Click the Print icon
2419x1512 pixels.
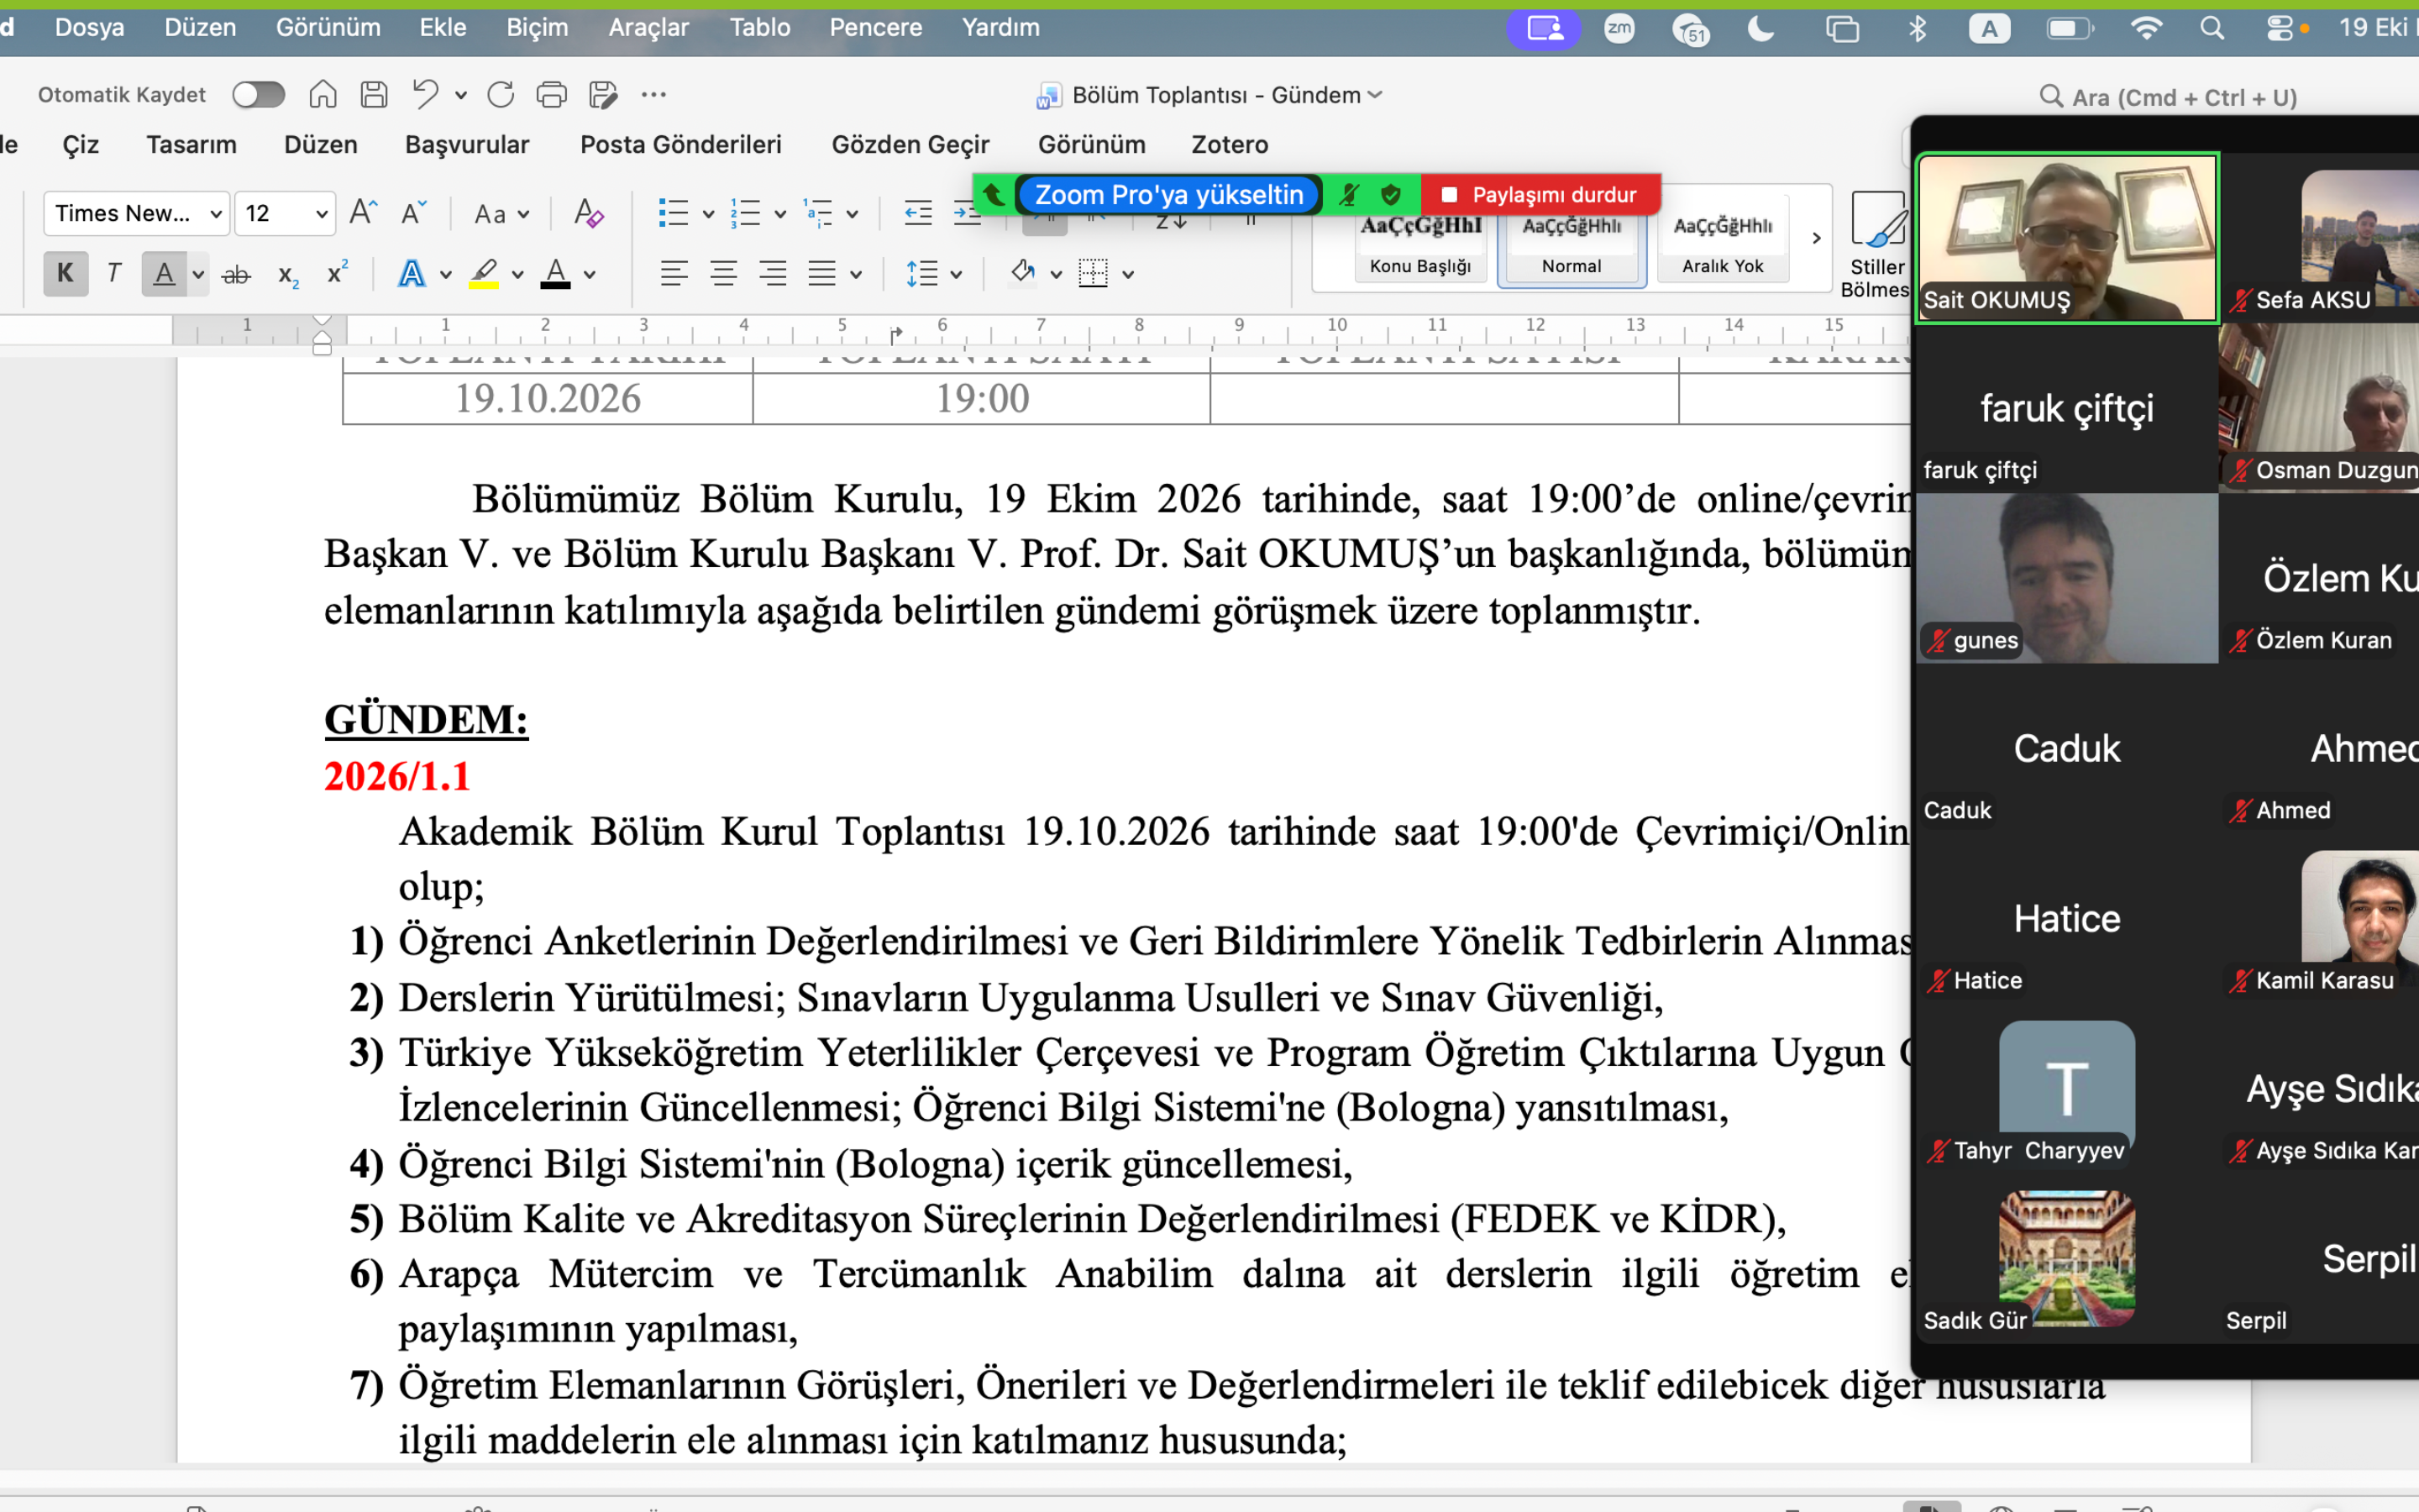click(552, 95)
